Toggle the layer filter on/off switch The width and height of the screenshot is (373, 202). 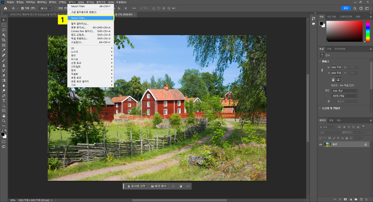click(363, 126)
